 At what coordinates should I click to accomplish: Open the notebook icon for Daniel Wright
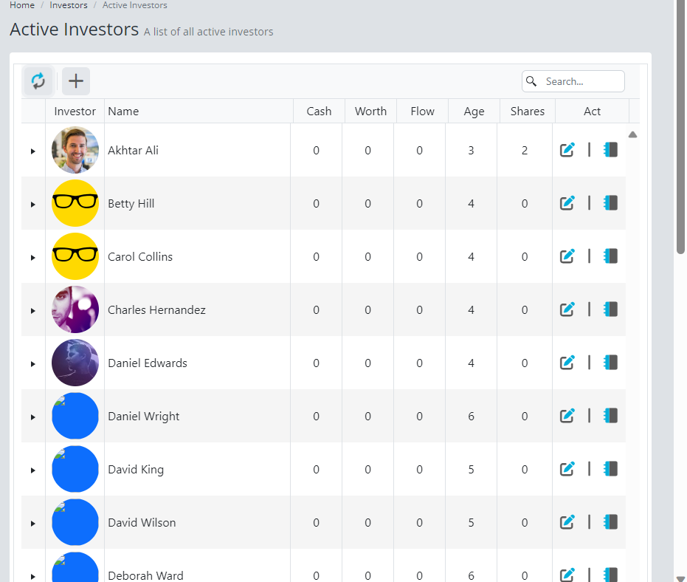coord(610,416)
